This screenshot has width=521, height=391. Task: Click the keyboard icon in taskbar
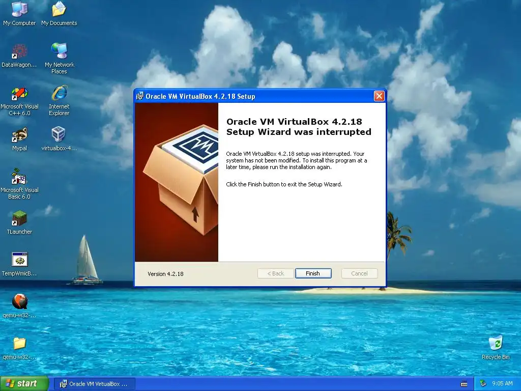click(464, 384)
